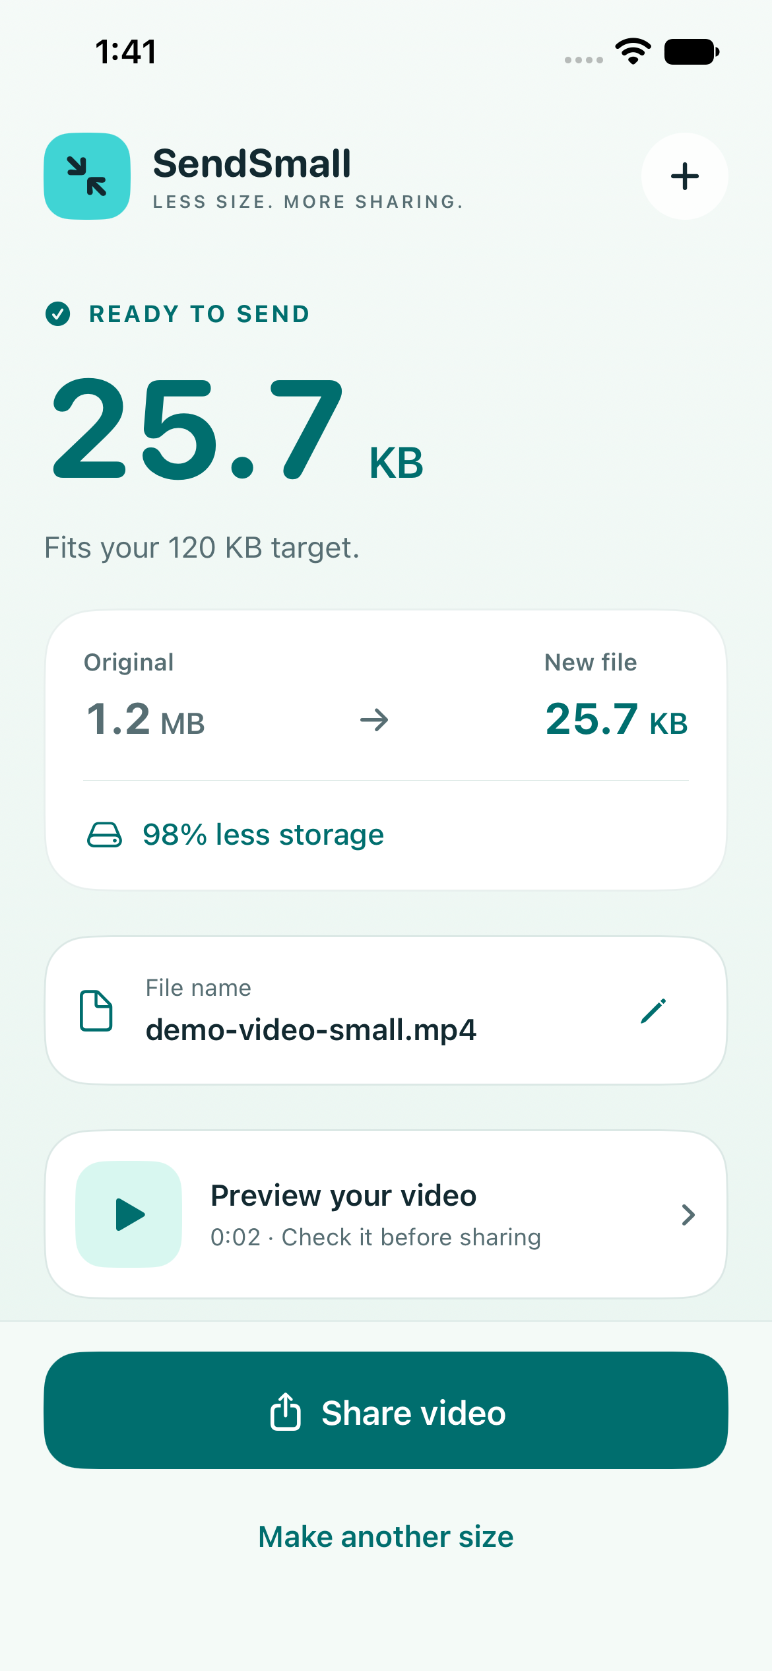Tap the SendSmall compress-arrows app logo
This screenshot has height=1671, width=772.
coord(87,176)
